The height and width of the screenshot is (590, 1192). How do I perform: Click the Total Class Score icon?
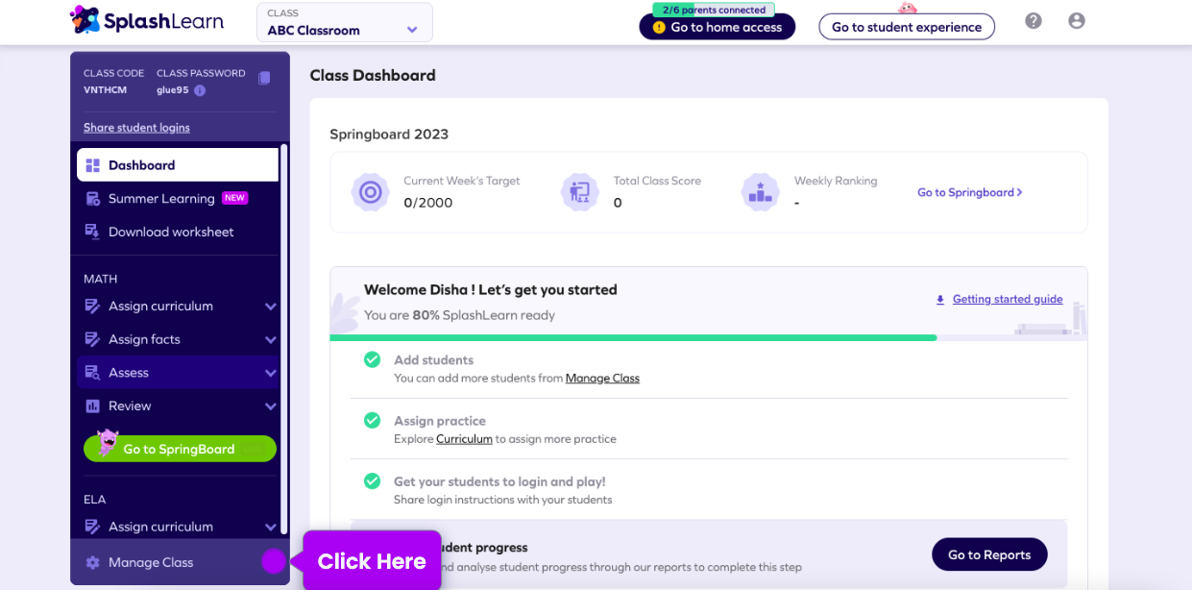click(x=579, y=192)
